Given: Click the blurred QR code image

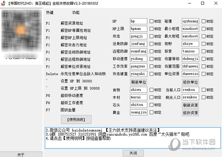Looking at the screenshot, I should pos(21,31).
